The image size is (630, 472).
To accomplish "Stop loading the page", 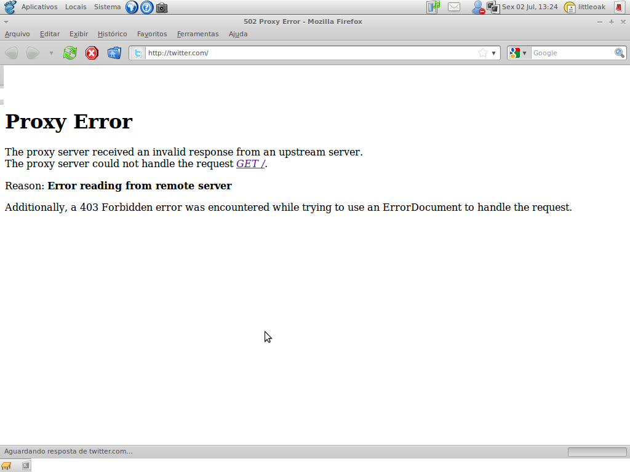I will click(x=92, y=53).
